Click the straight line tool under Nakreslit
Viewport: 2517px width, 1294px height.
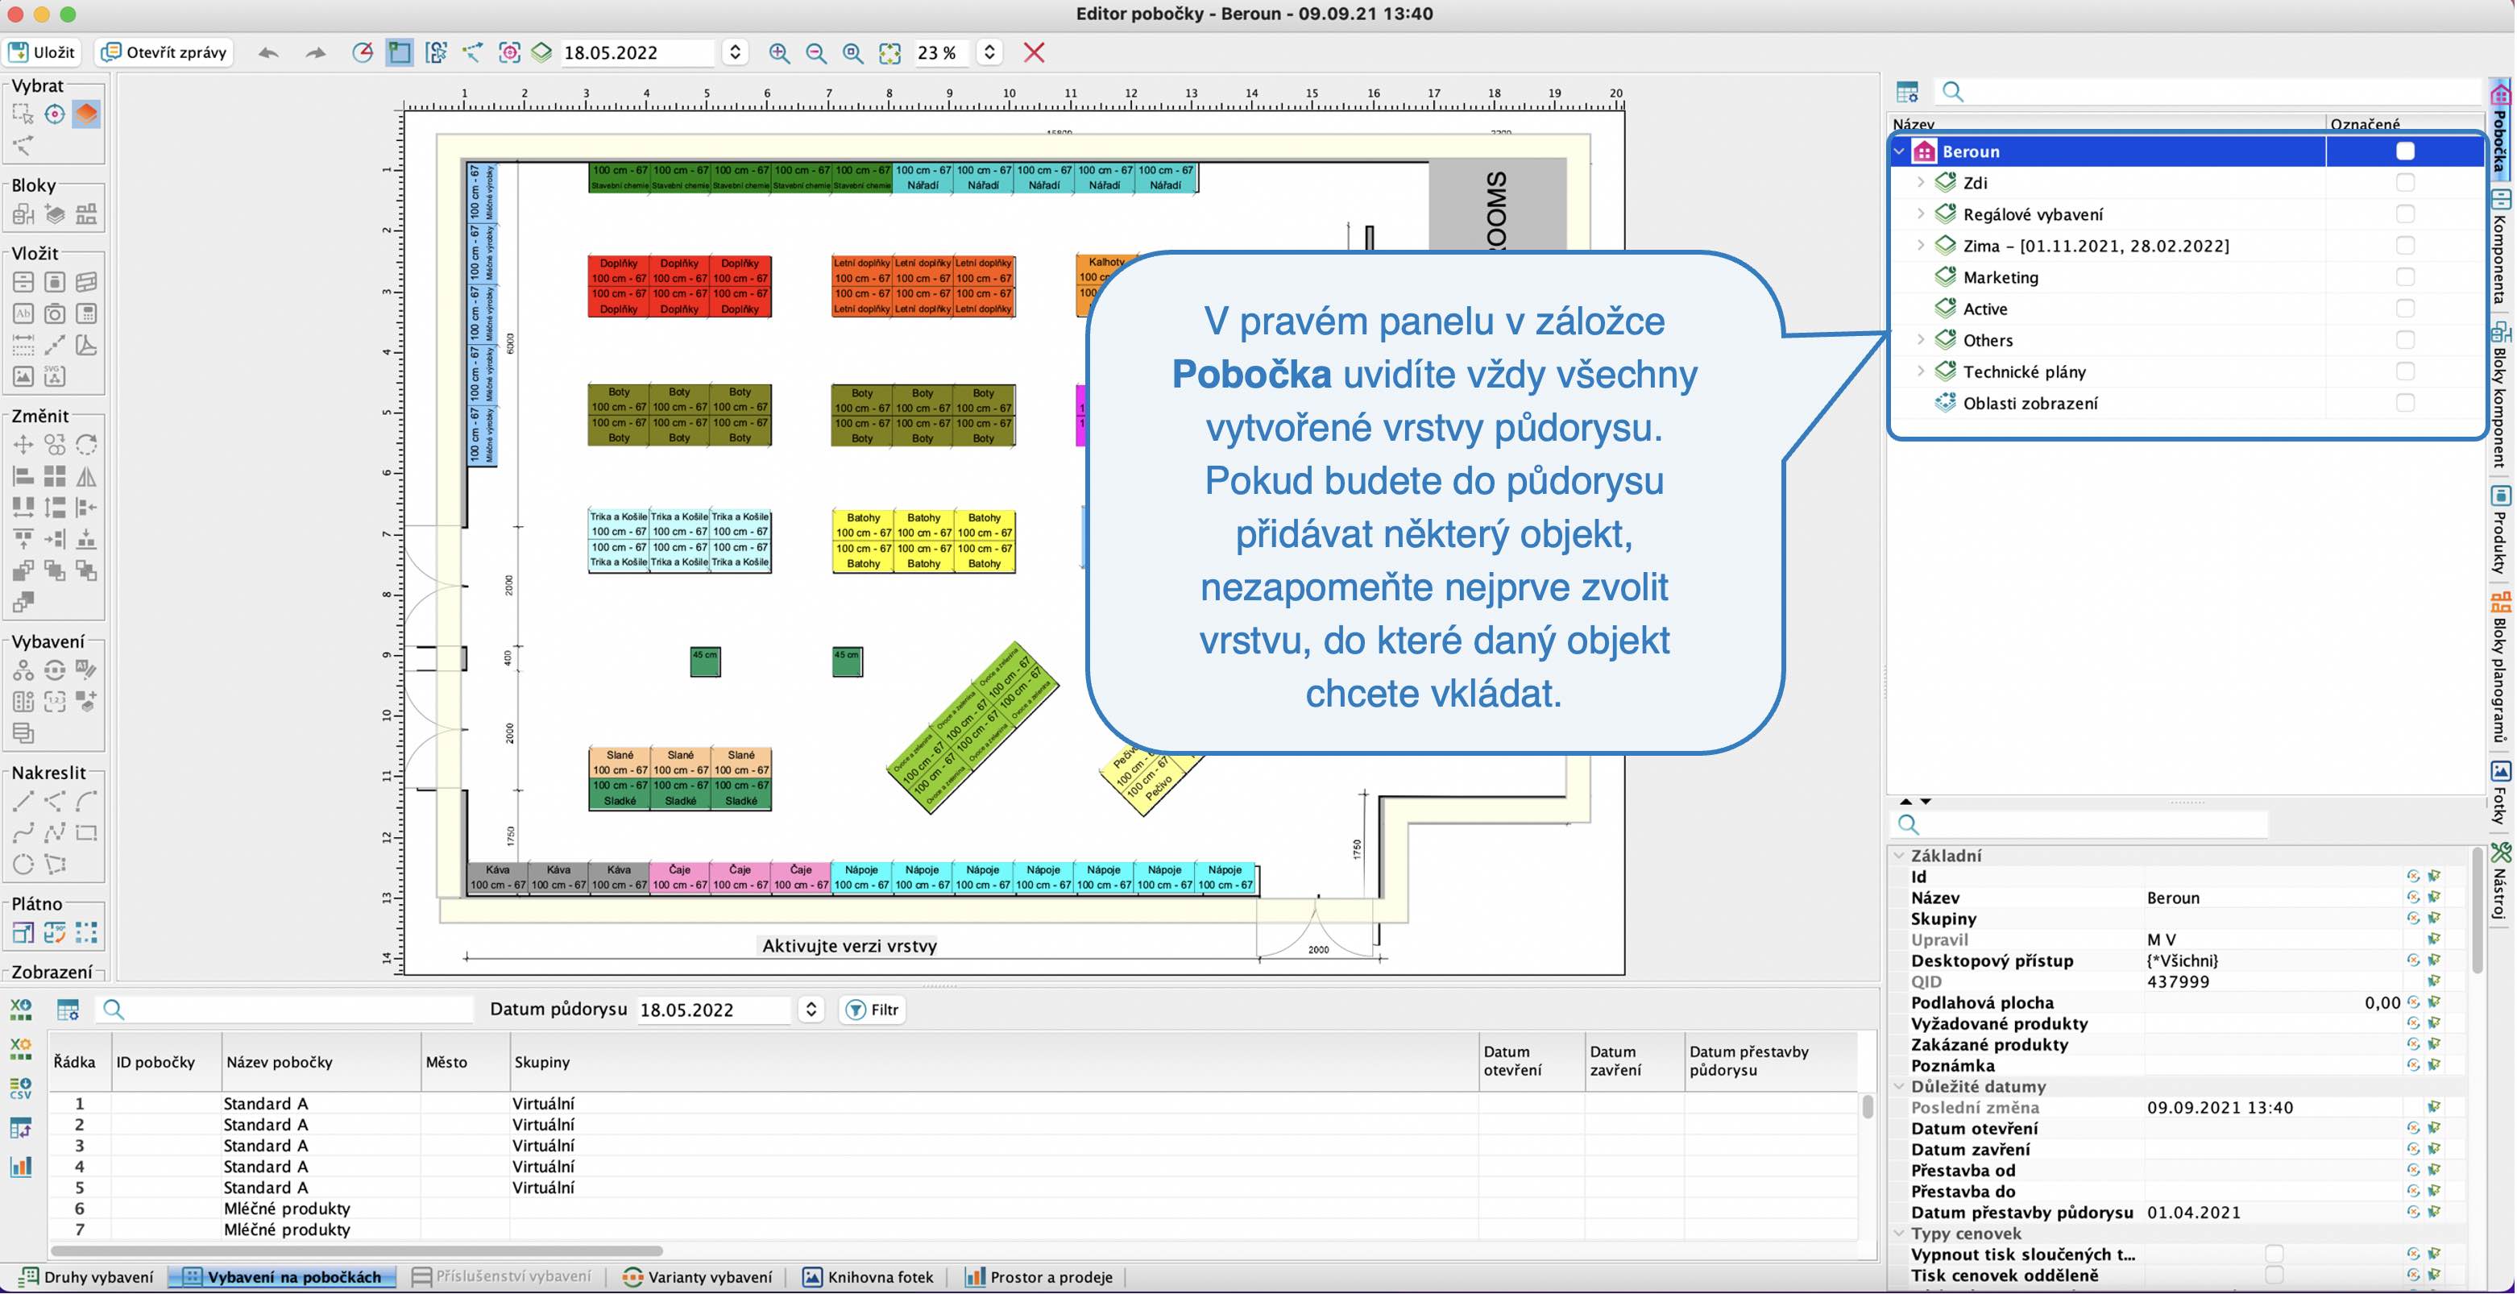pyautogui.click(x=23, y=802)
